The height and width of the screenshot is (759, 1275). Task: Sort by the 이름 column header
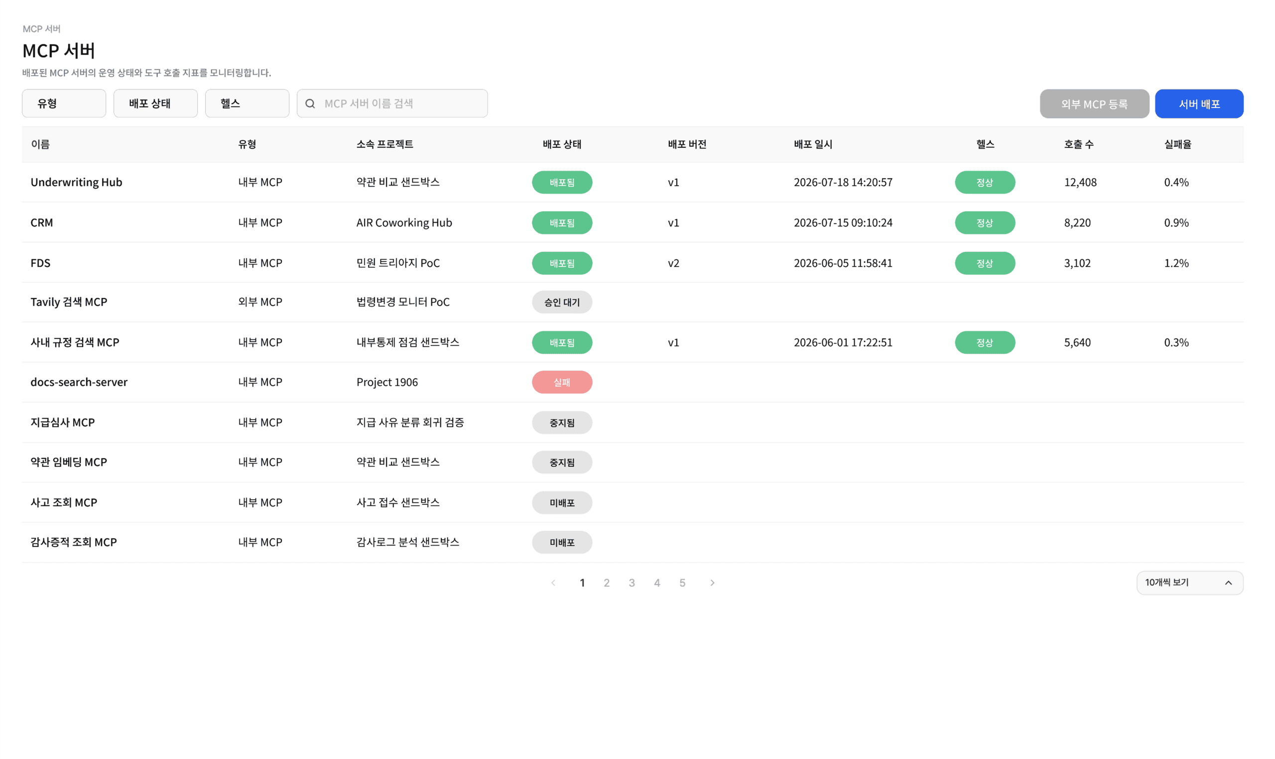point(40,144)
